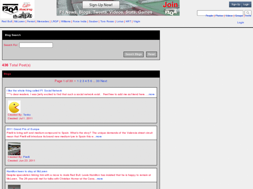Open Tenko's Pac-Man avatar thumbnail
Image resolution: width=253 pixels, height=189 pixels.
coord(14,107)
